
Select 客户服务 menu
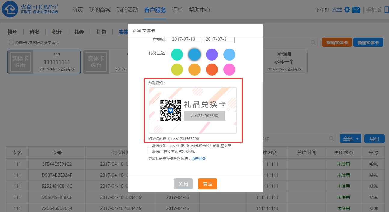point(155,10)
